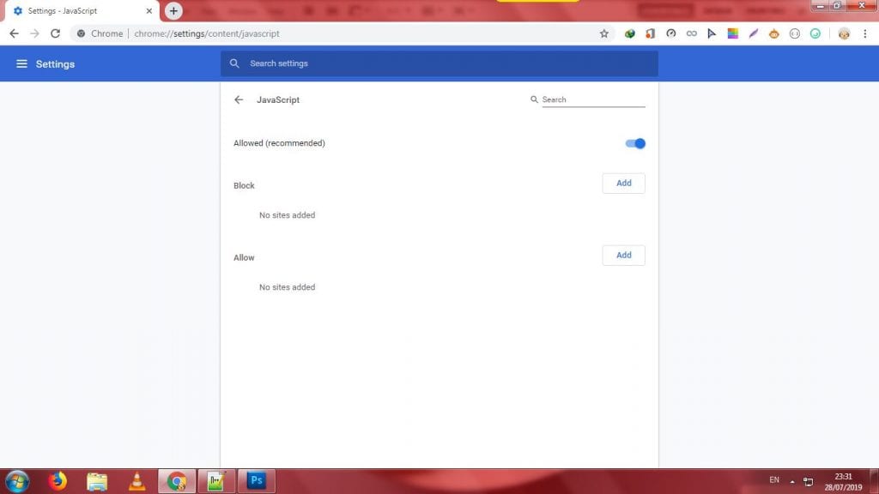
Task: Open the user profile avatar
Action: (843, 33)
